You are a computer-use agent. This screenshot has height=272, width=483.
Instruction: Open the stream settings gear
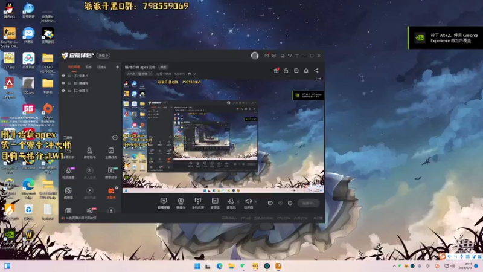click(x=290, y=203)
